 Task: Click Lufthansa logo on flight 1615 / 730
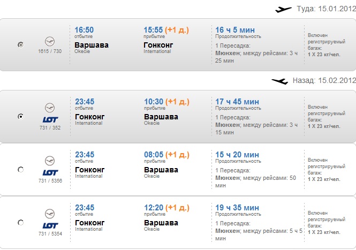coord(50,41)
